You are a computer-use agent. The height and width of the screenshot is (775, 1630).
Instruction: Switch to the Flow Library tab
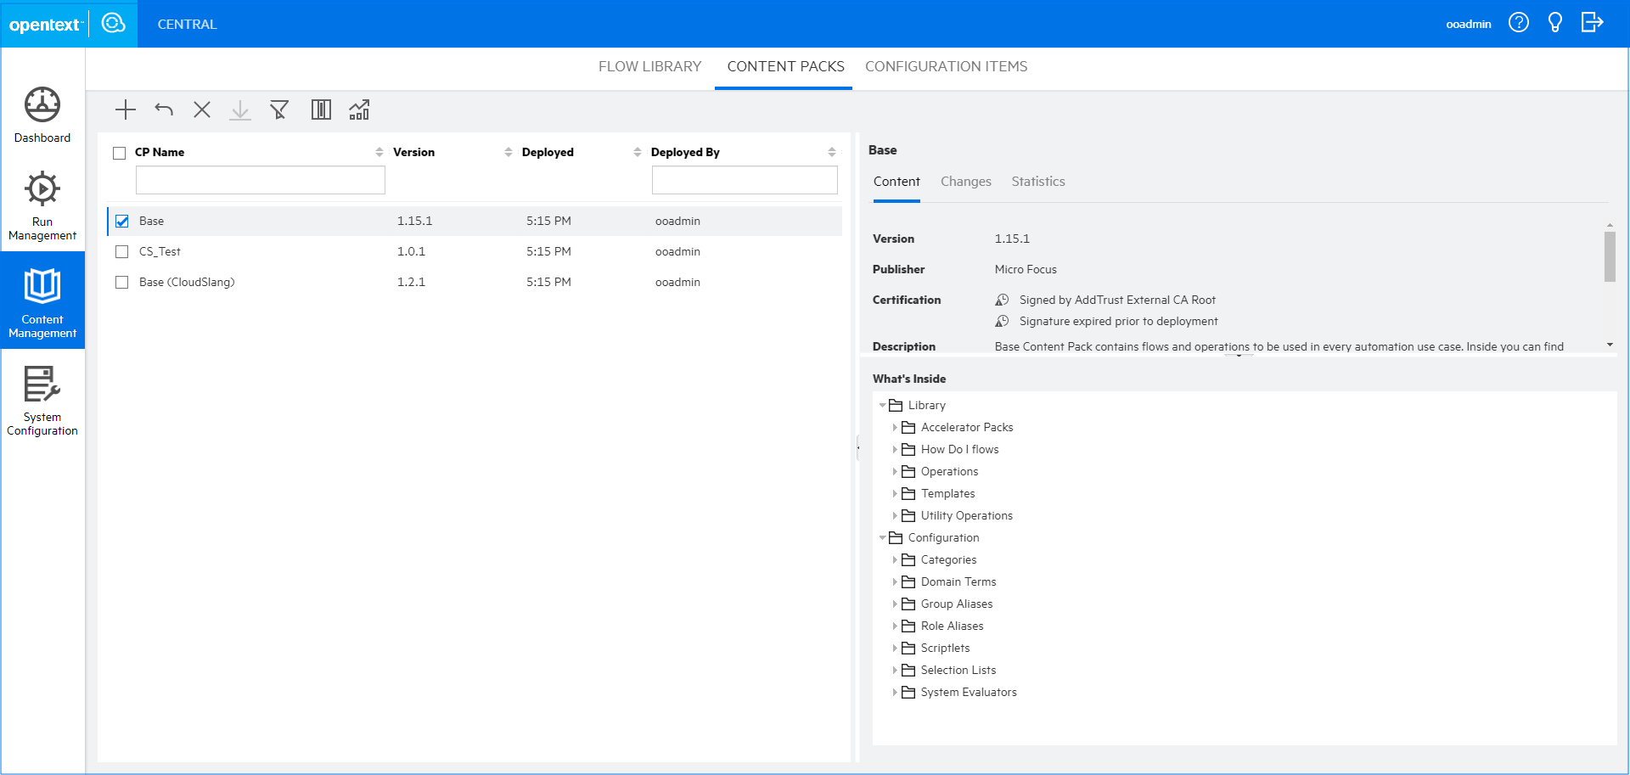point(649,66)
